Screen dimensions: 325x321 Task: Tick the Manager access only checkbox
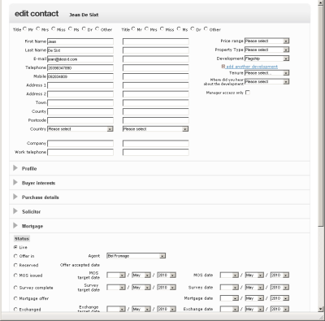pyautogui.click(x=247, y=93)
